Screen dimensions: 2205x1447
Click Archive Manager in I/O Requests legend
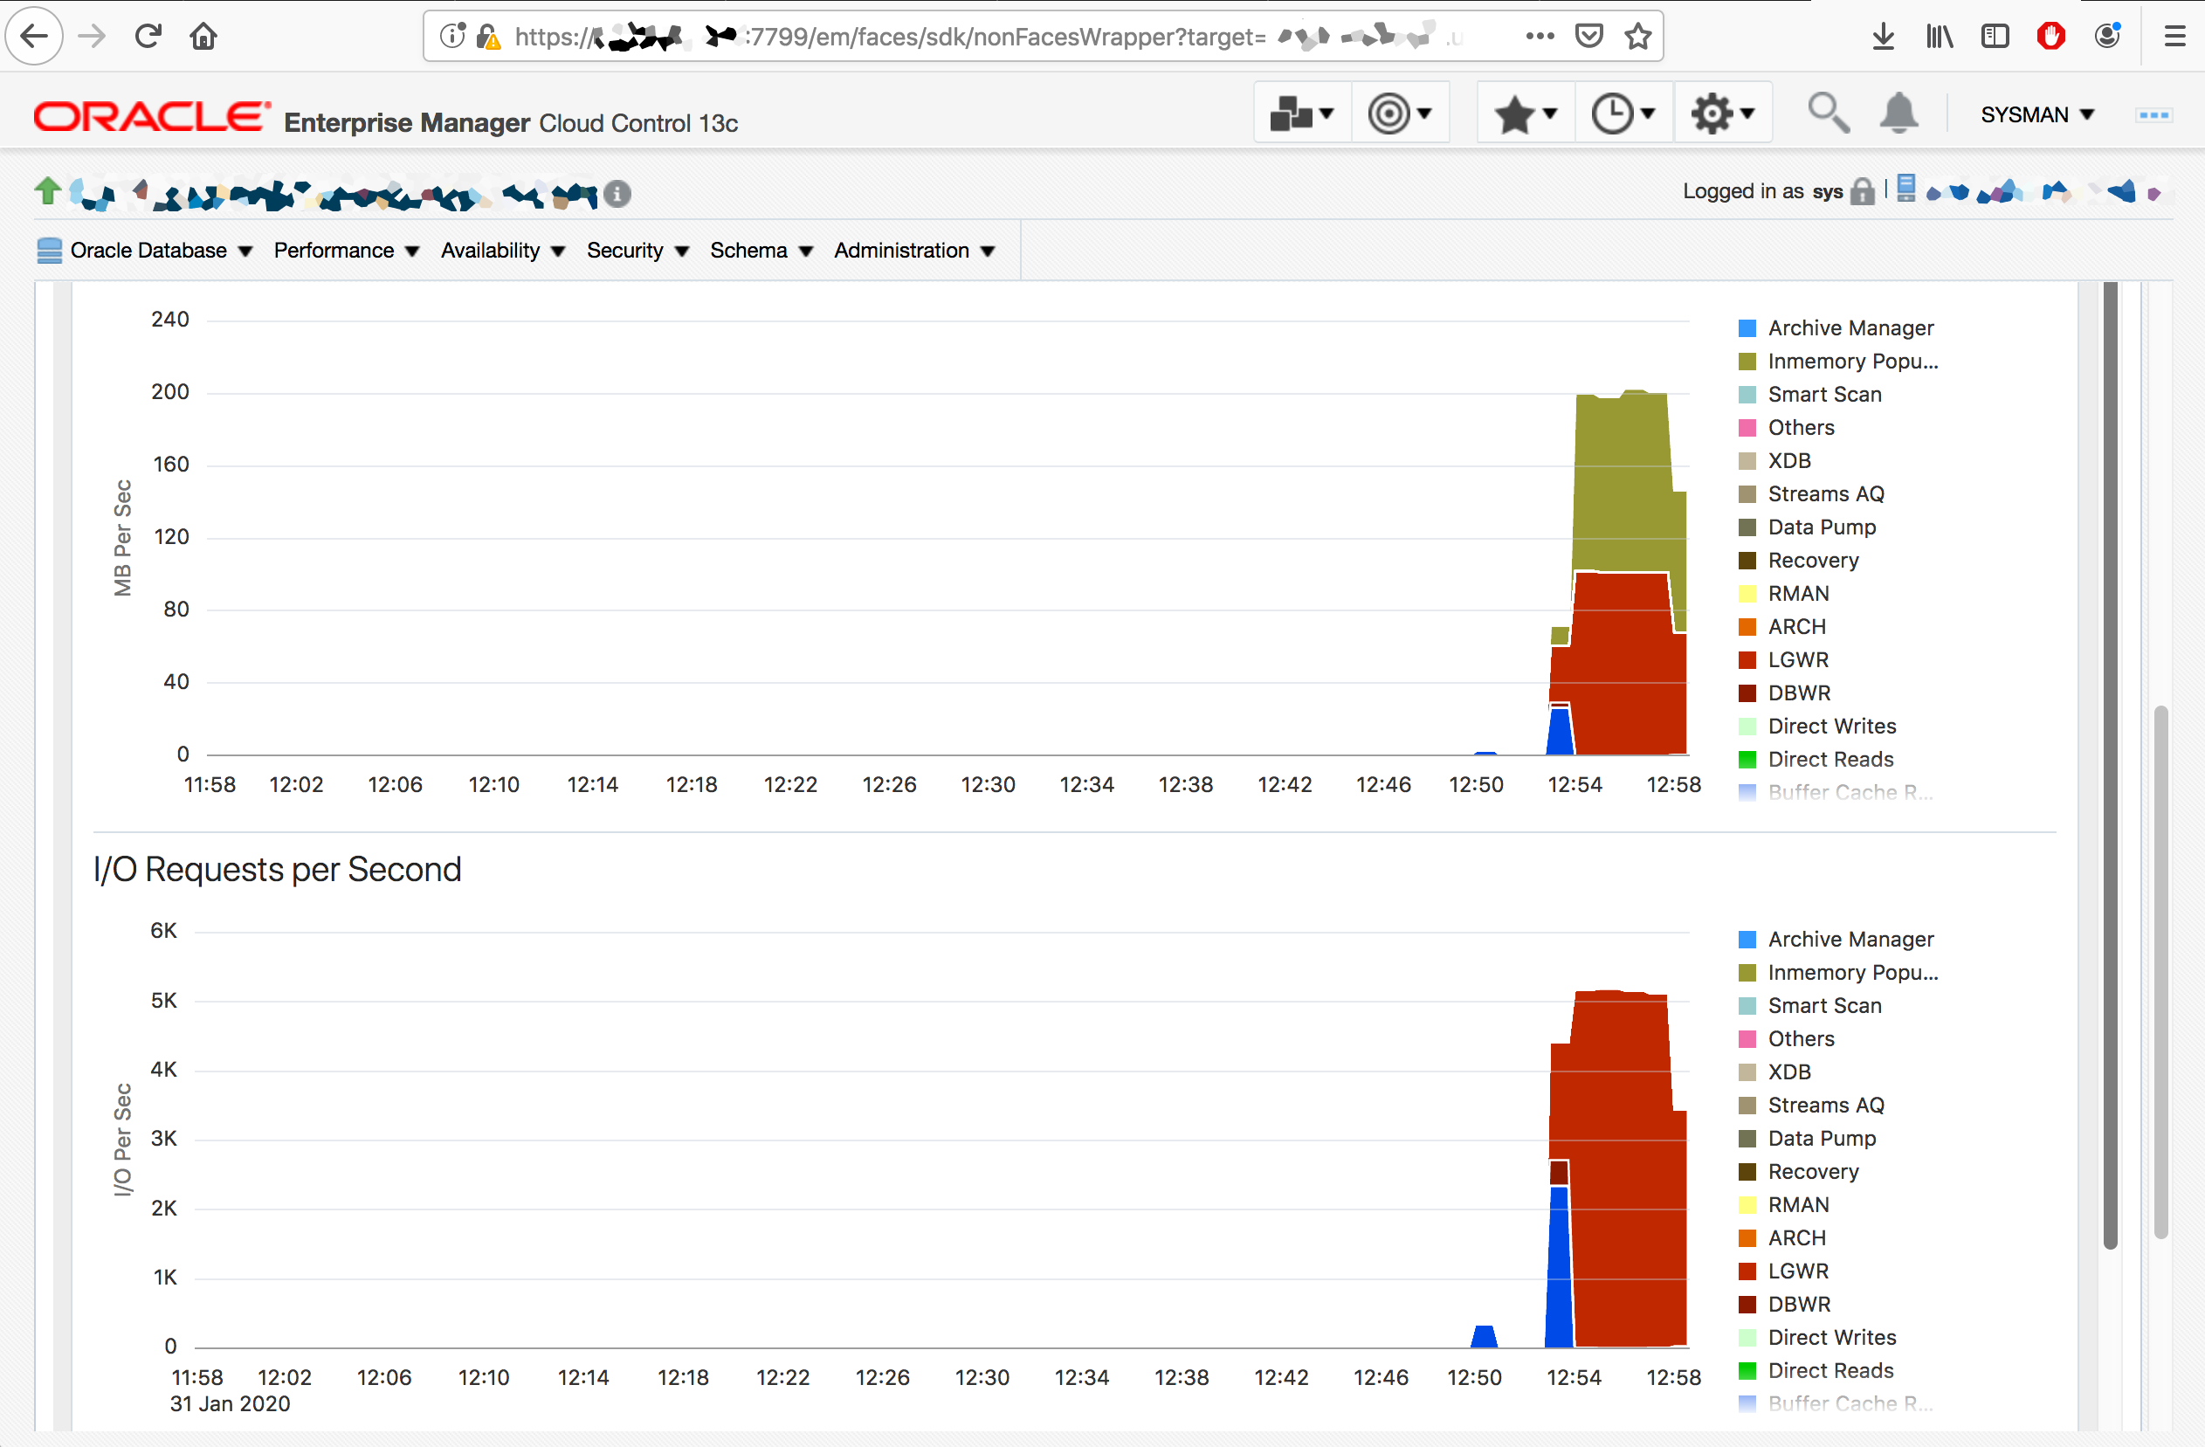click(1836, 940)
